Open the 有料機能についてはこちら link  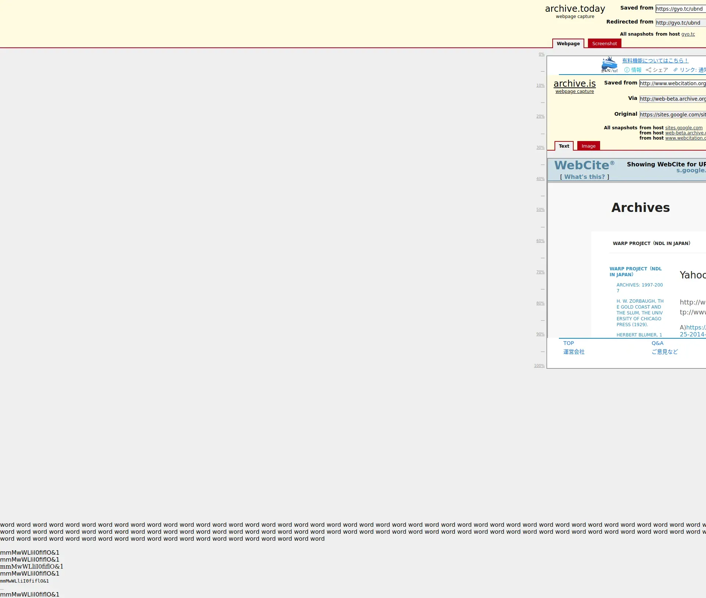click(x=655, y=61)
